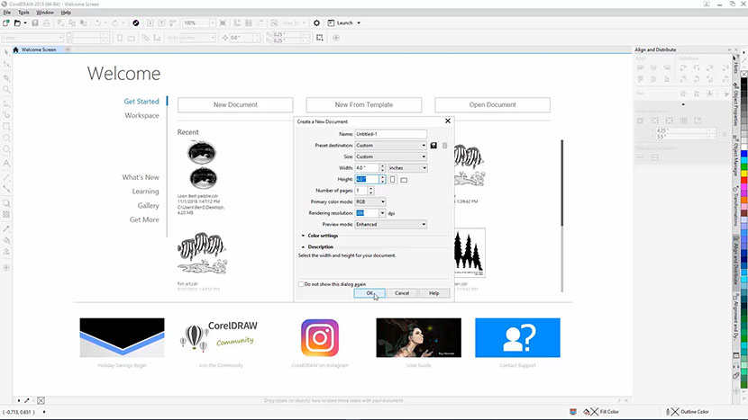
Task: Enable 'Do not show this dialog again'
Action: [302, 283]
